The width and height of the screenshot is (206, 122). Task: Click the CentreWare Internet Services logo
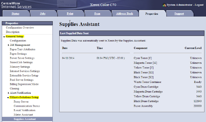coord(16,5)
